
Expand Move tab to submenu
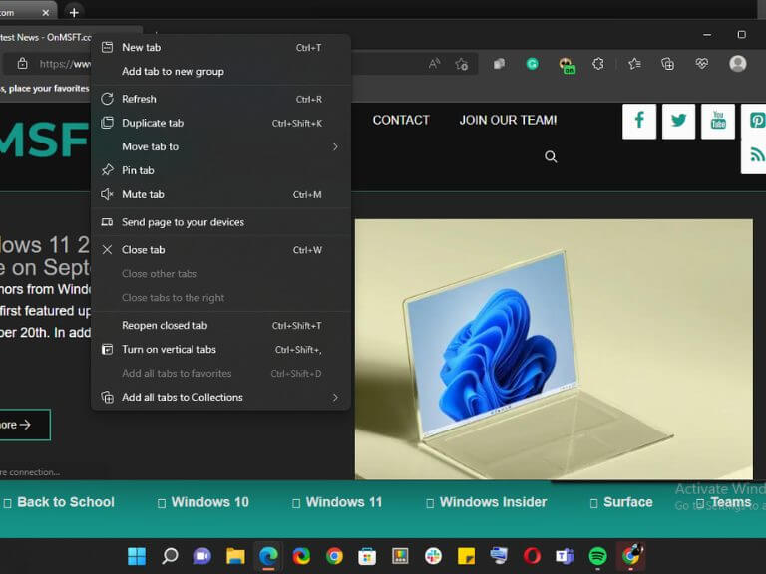(220, 146)
